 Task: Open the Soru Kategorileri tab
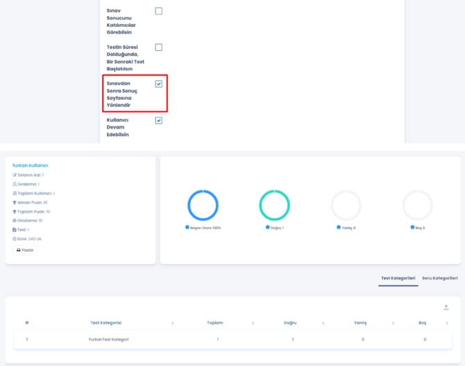(439, 278)
